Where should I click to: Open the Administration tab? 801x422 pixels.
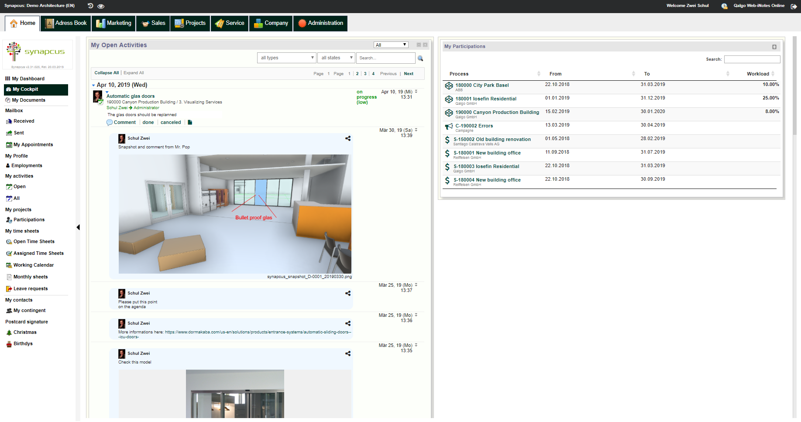[x=320, y=23]
